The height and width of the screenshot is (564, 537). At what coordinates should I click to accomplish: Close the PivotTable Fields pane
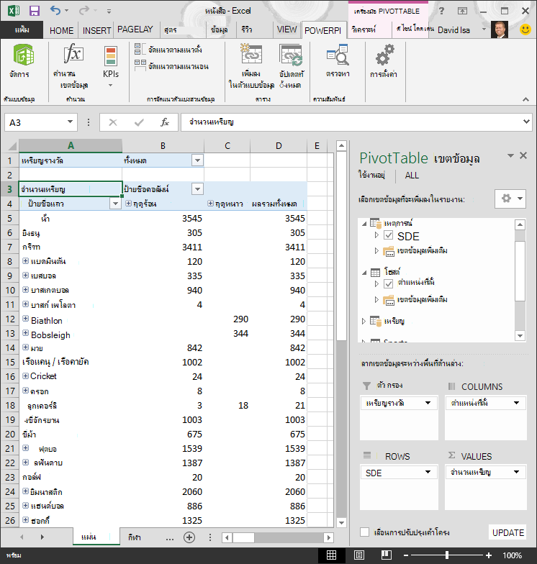coord(523,155)
